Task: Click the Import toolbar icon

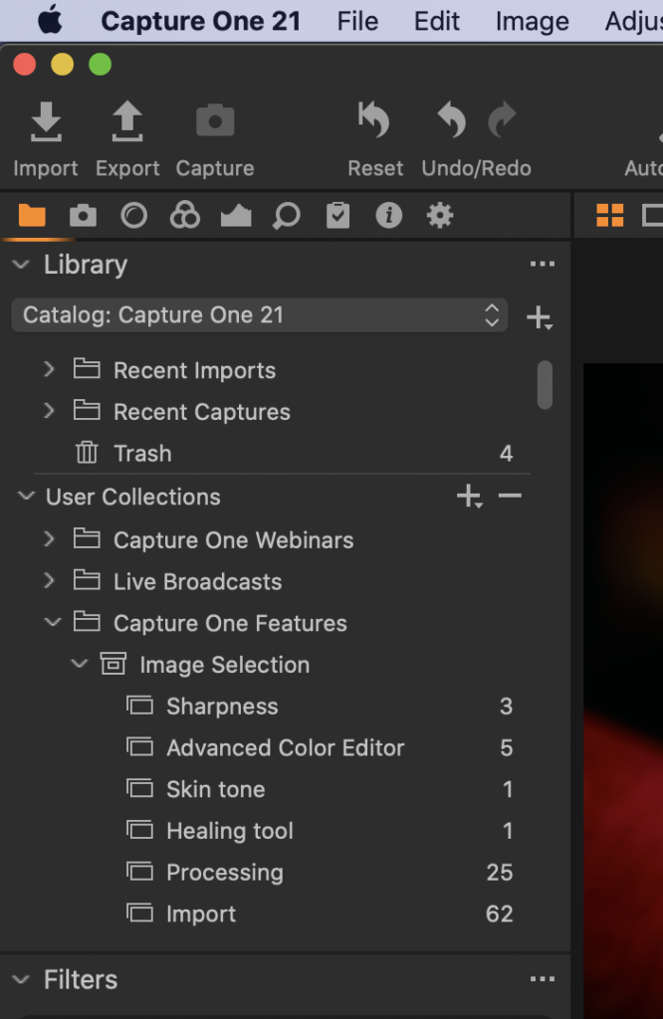Action: 46,121
